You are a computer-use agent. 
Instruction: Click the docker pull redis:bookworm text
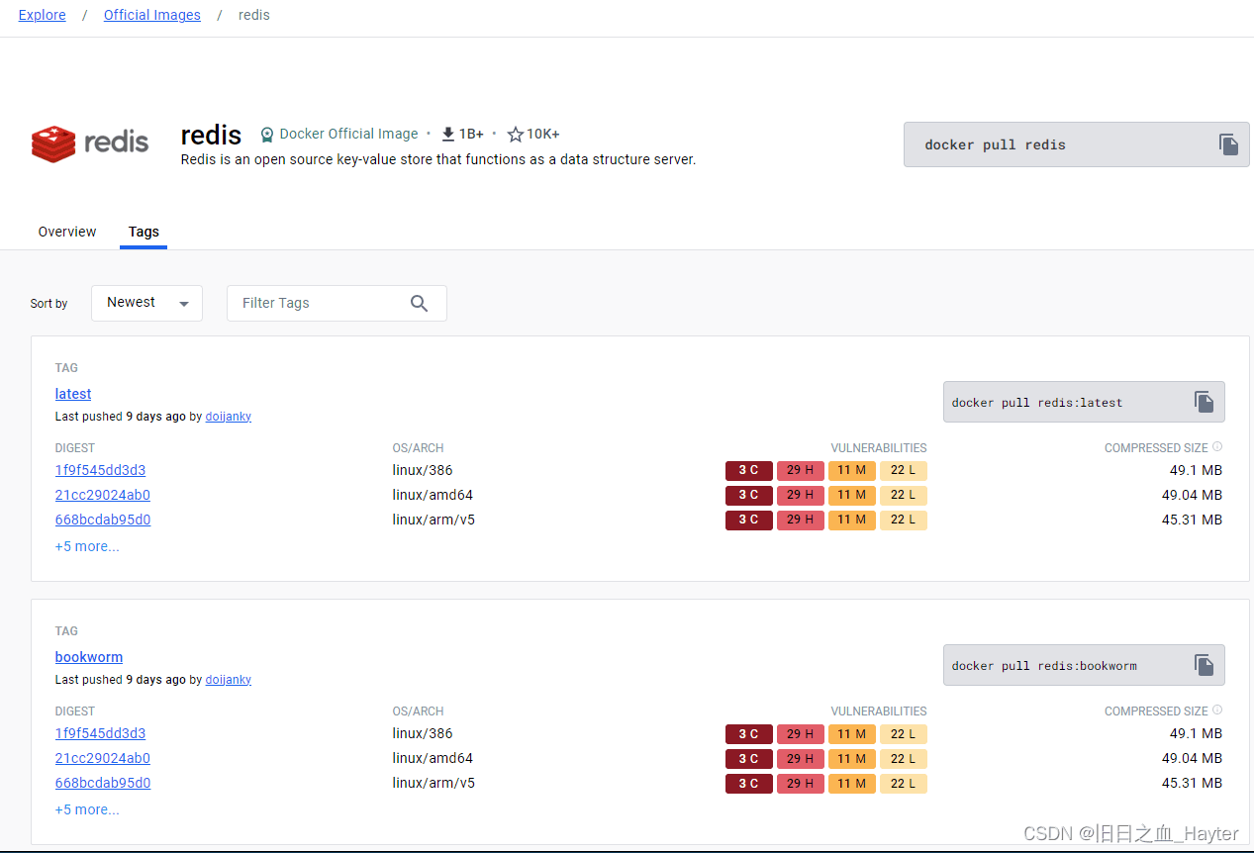click(1044, 666)
